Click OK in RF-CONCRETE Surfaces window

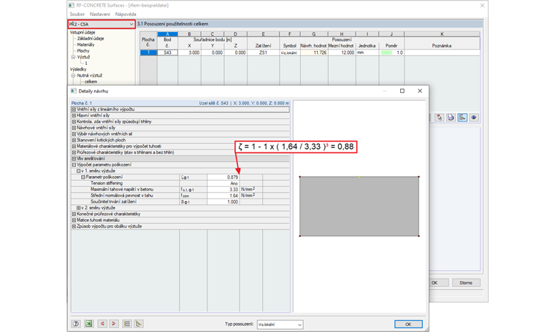coord(435,282)
